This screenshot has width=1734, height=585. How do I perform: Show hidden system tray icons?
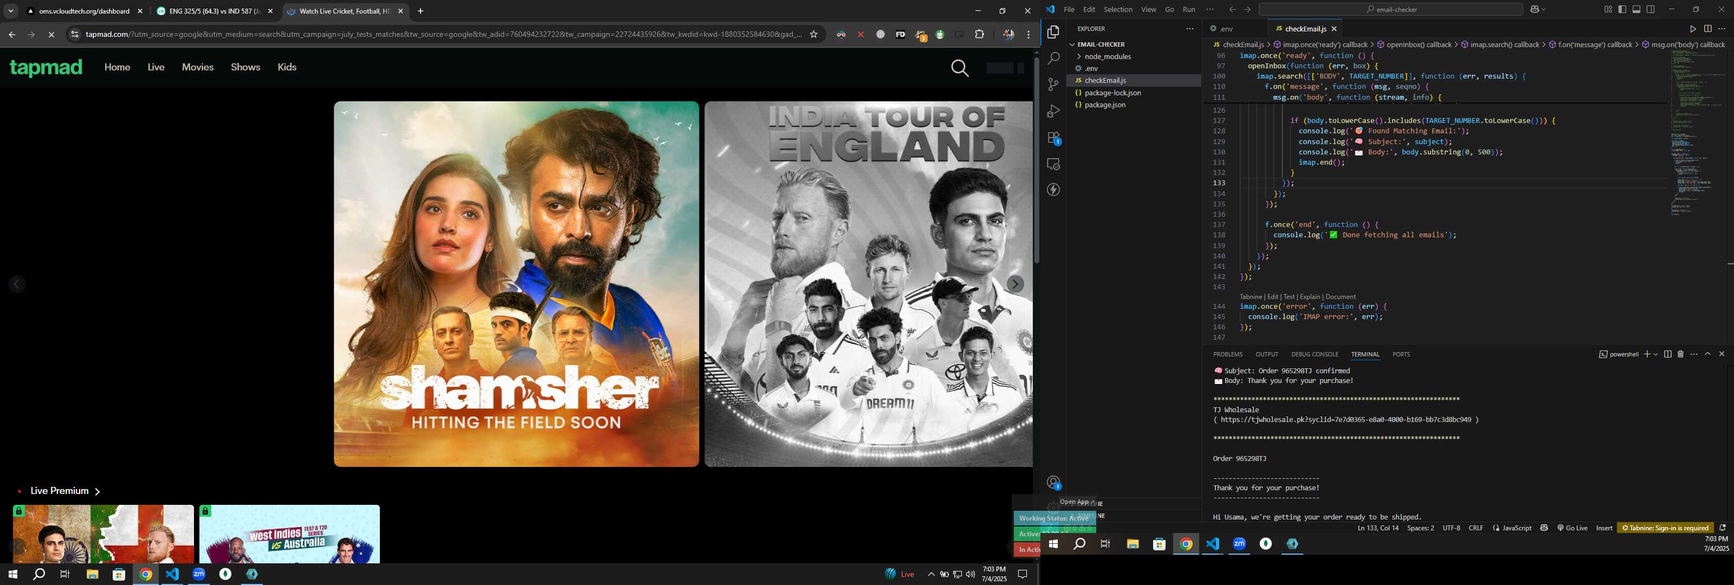pyautogui.click(x=931, y=574)
